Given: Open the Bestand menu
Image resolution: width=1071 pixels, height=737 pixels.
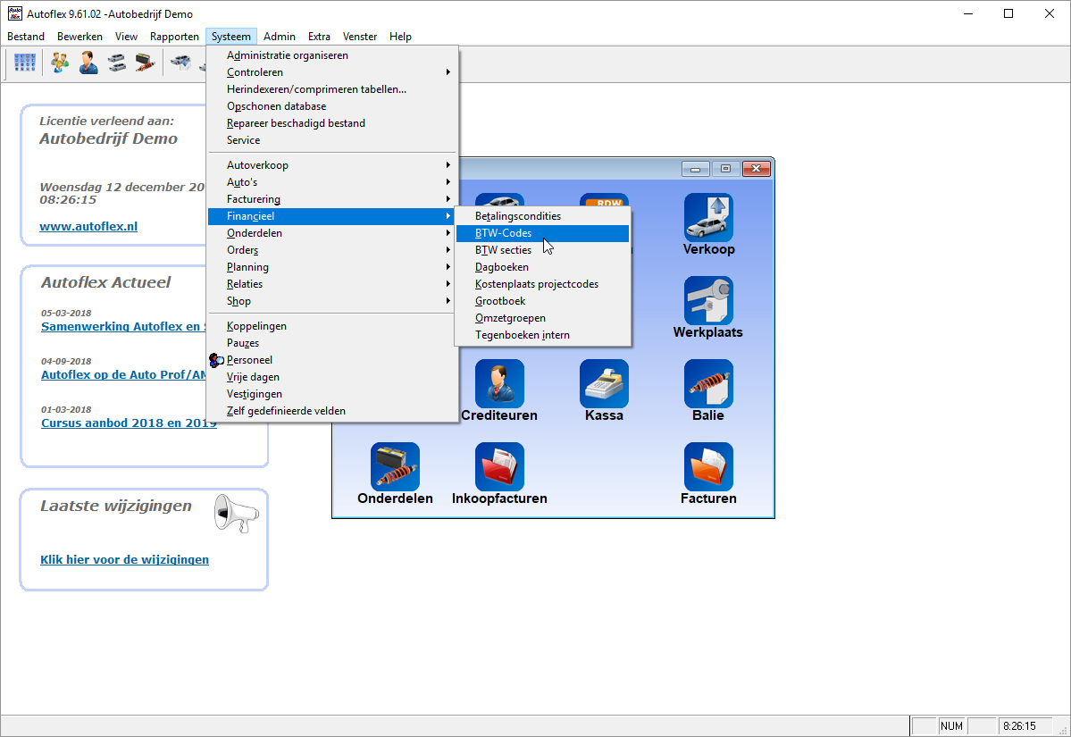Looking at the screenshot, I should pyautogui.click(x=26, y=37).
